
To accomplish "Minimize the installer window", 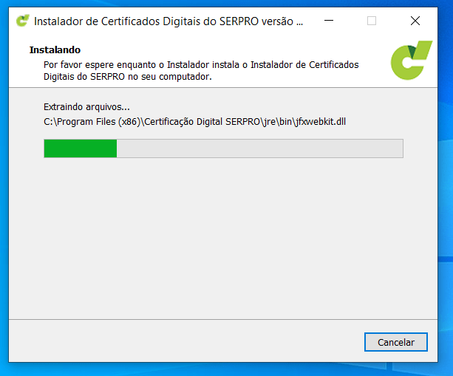I will pyautogui.click(x=330, y=21).
